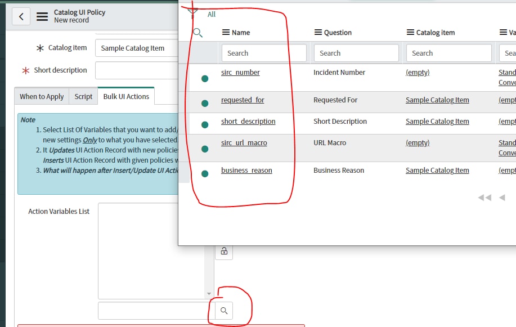Open the record preview dot for business_reason
This screenshot has height=327, width=516.
tap(204, 173)
